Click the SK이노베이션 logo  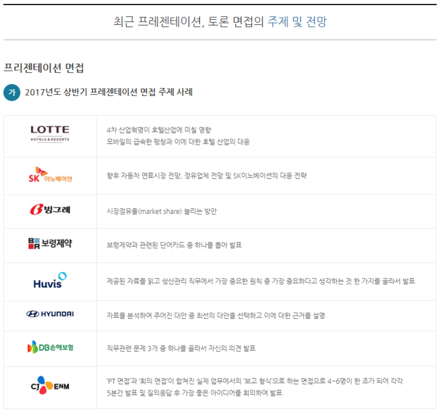[50, 175]
